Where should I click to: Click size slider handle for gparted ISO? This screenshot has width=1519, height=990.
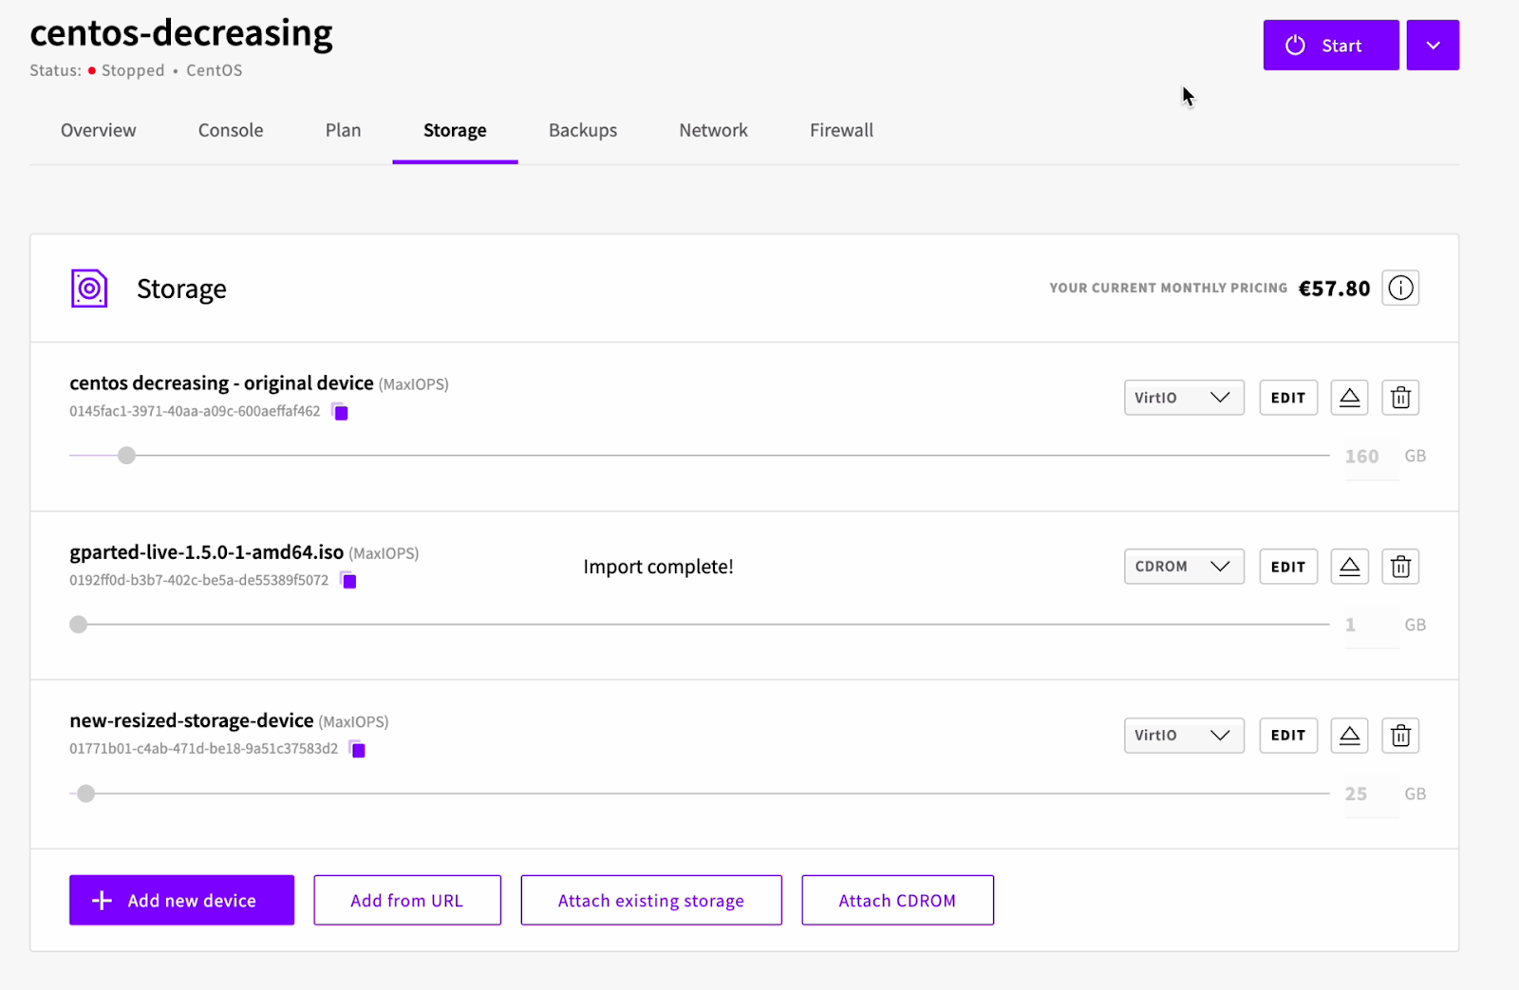click(x=79, y=625)
